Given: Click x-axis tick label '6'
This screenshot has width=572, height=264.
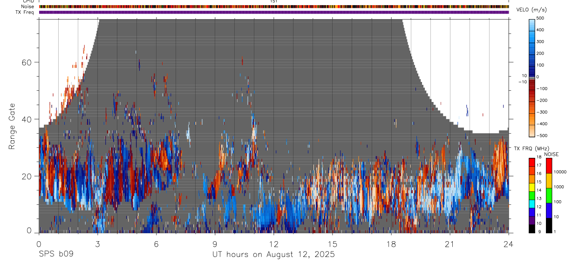Looking at the screenshot, I should [x=156, y=244].
